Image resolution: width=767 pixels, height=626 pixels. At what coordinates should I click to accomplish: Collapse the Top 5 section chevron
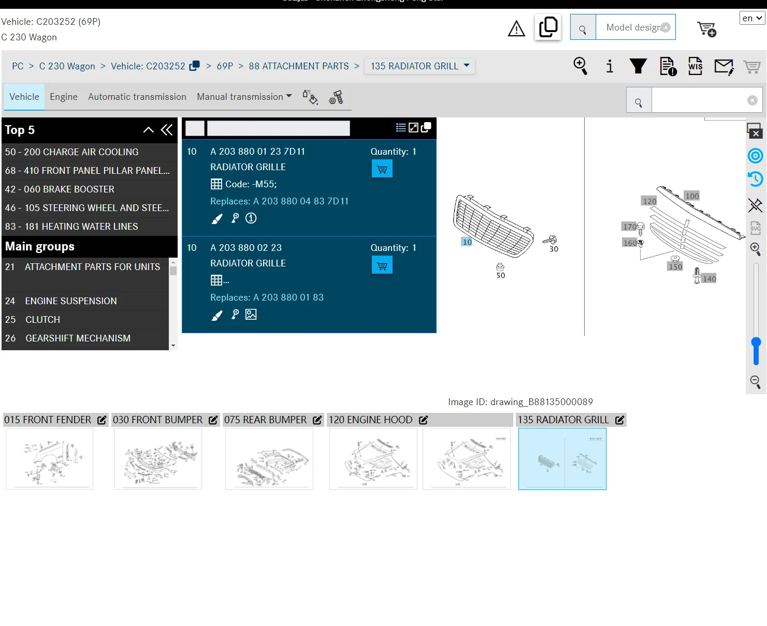(149, 130)
